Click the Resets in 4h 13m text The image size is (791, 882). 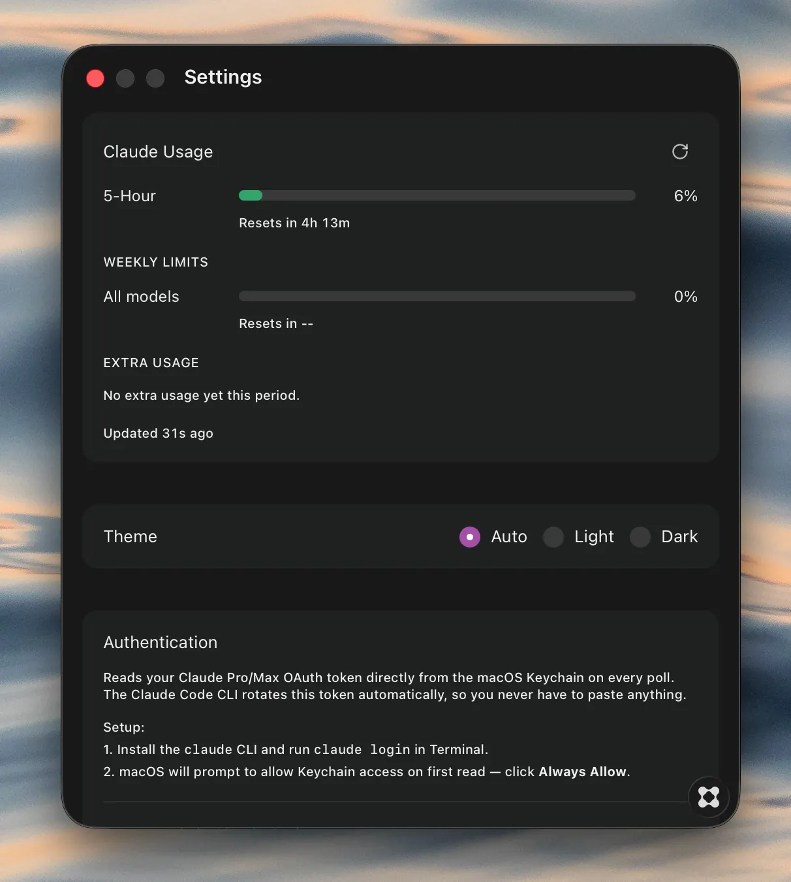point(294,223)
